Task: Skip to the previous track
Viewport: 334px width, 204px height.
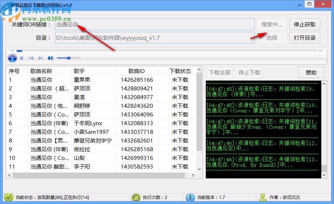Action: [x=31, y=58]
